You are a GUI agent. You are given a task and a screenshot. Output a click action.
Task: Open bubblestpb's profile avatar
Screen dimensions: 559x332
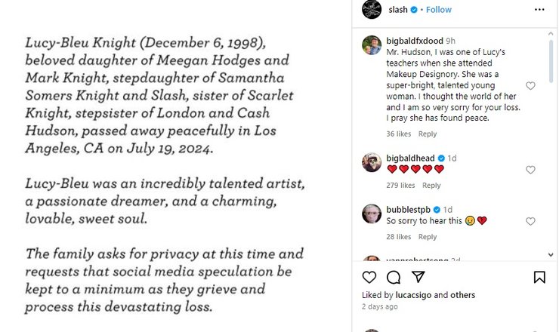(371, 213)
